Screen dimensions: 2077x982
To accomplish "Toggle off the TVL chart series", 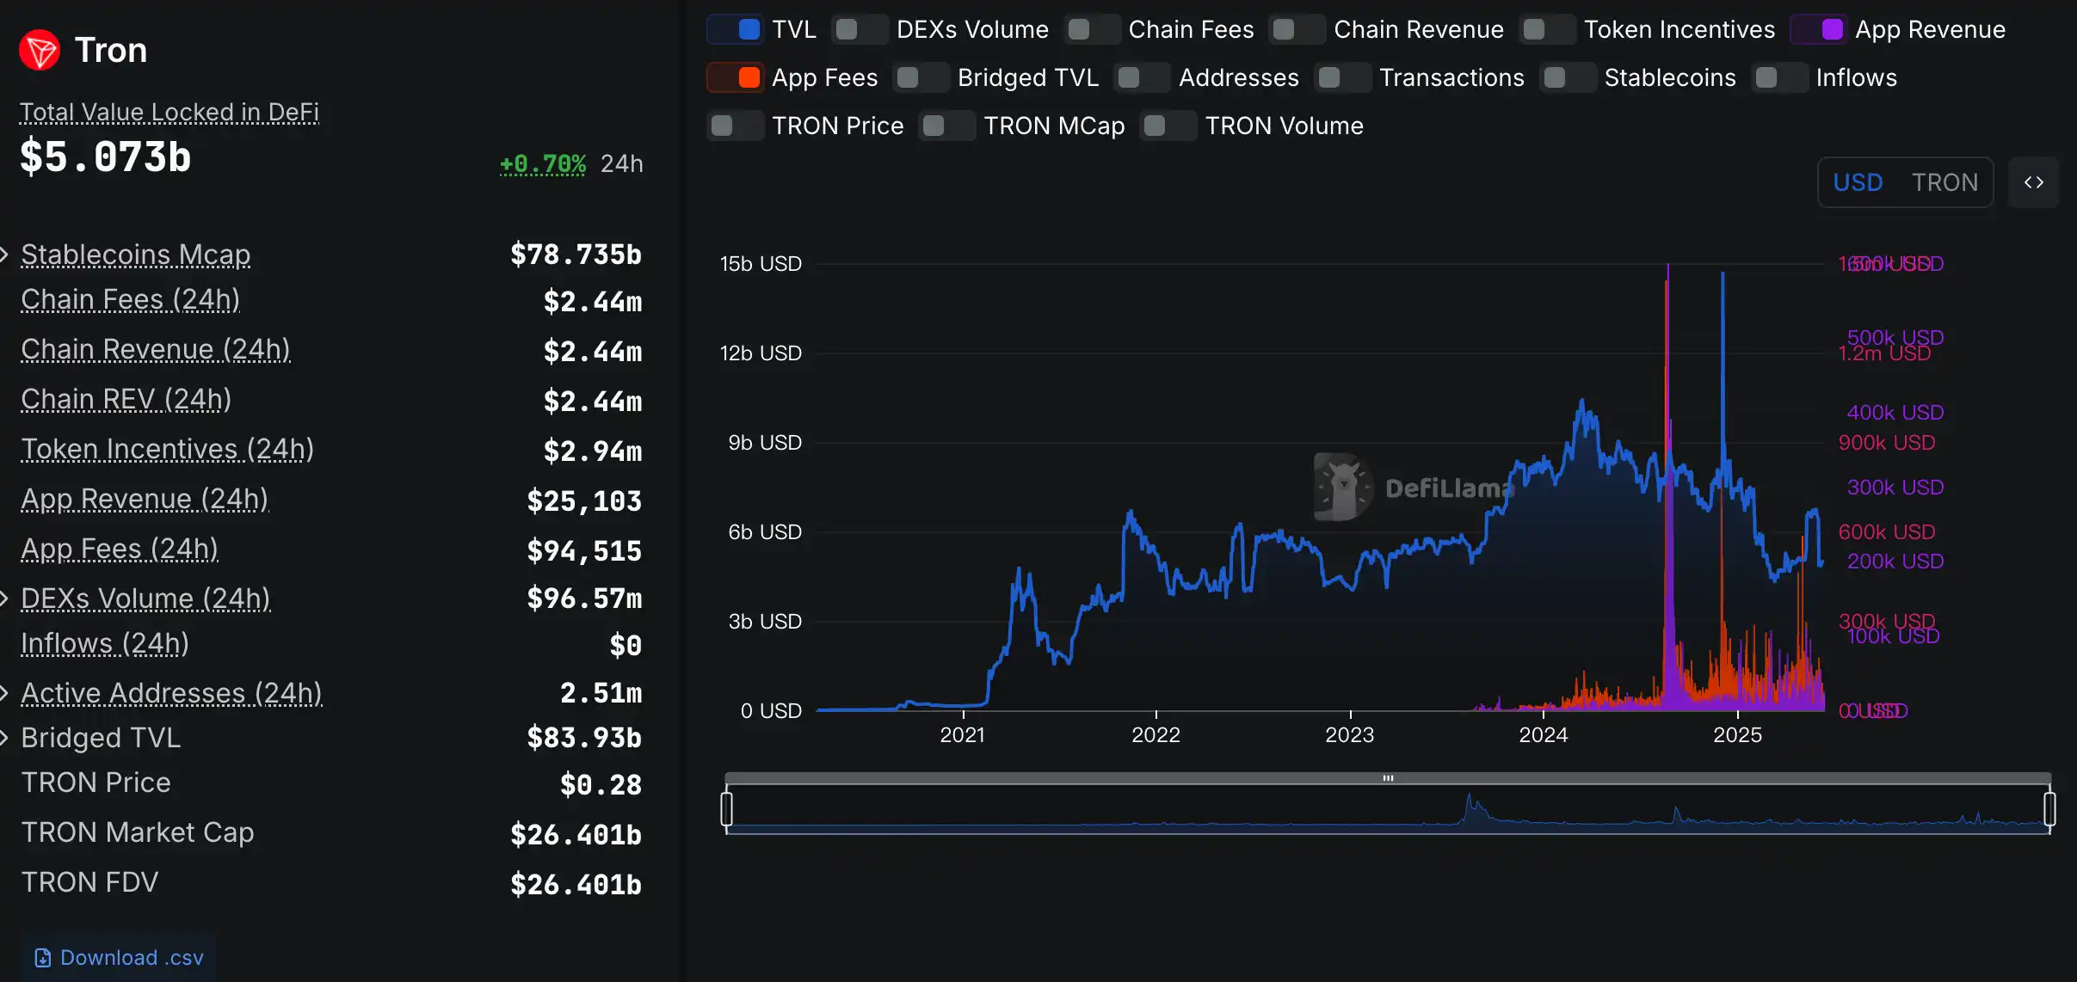I will pos(736,29).
